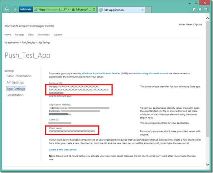Click the Internet Explorer icon on Edit Application tab
The width and height of the screenshot is (213, 173).
101,10
